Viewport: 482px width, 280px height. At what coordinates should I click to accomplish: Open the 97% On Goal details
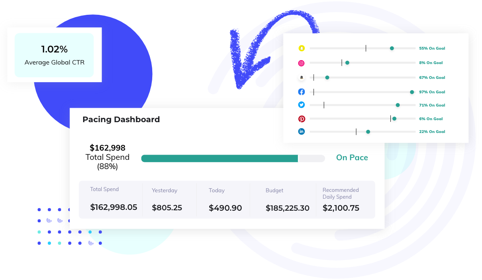point(432,92)
